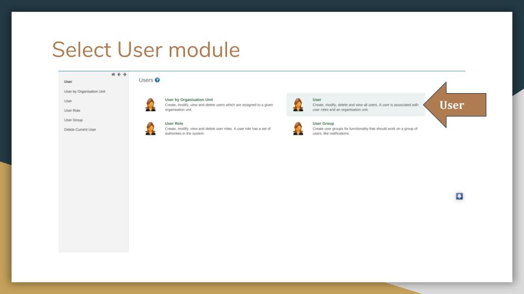
Task: Open the User Group title link
Action: (323, 124)
